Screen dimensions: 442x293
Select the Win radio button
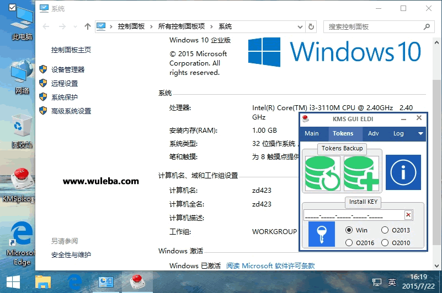coord(349,230)
